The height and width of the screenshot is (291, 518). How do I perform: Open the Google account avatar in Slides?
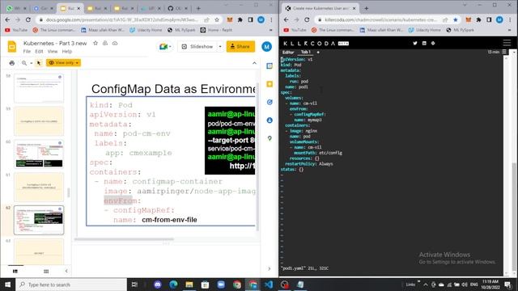(266, 47)
